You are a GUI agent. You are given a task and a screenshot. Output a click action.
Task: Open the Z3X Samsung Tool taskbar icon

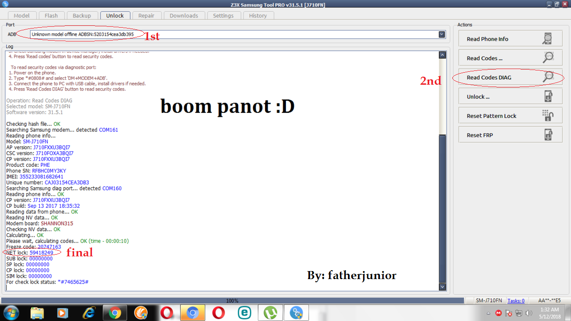tap(296, 313)
